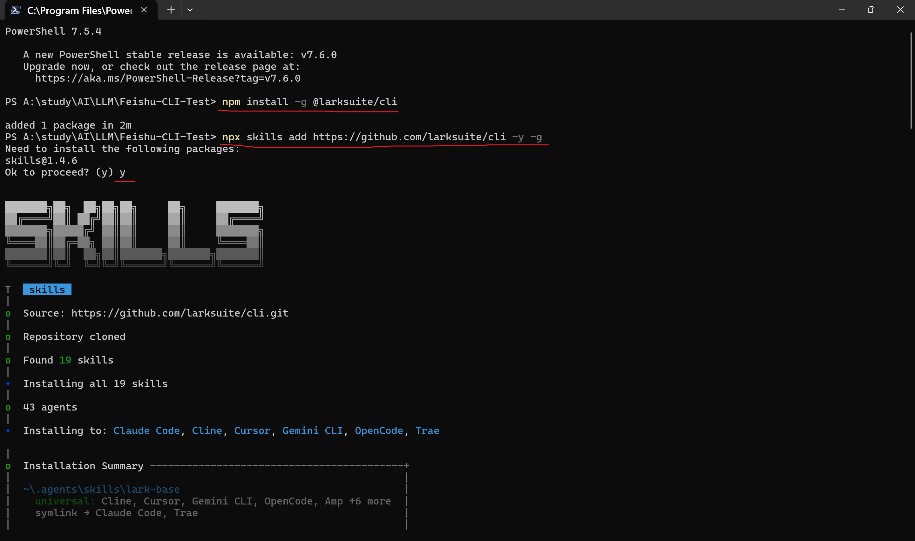The image size is (915, 541).
Task: Minimize the terminal window
Action: pyautogui.click(x=842, y=10)
